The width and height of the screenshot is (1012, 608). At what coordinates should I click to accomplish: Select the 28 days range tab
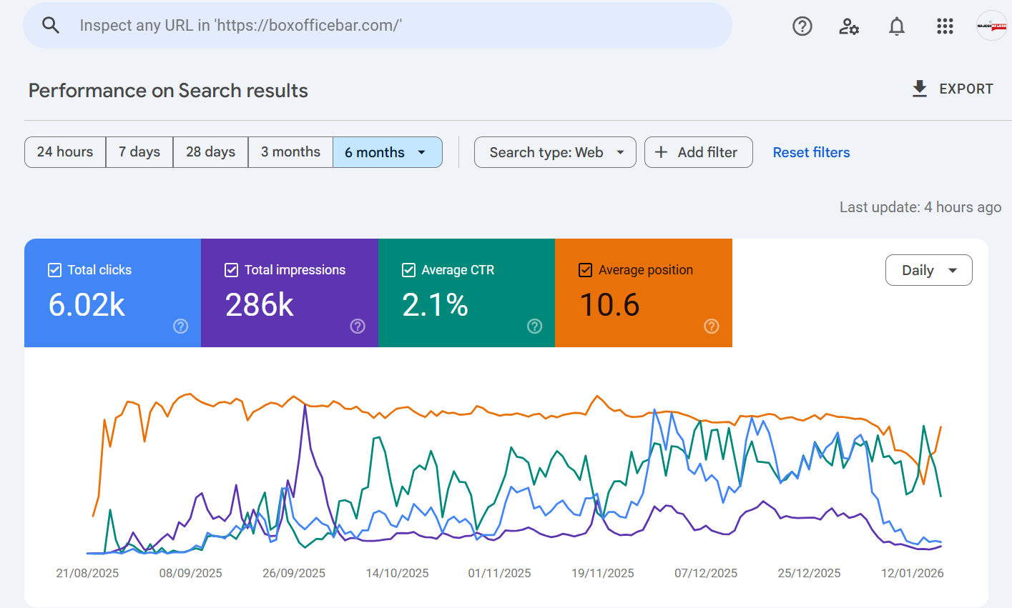click(x=210, y=152)
